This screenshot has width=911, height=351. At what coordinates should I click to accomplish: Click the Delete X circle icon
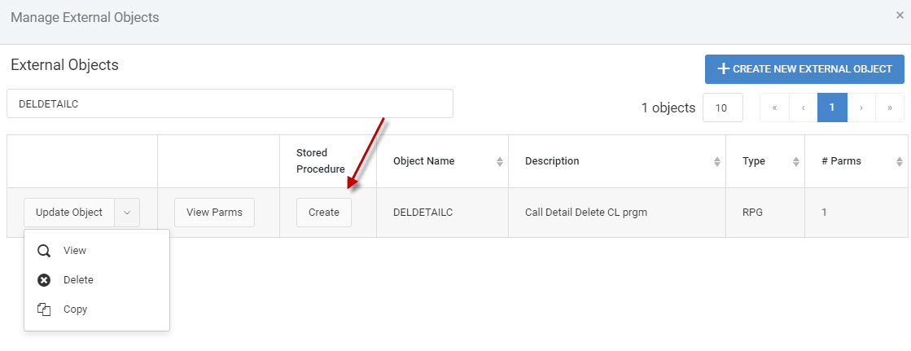(44, 280)
